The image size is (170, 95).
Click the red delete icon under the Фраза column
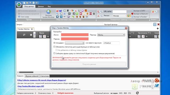[x=44, y=36]
